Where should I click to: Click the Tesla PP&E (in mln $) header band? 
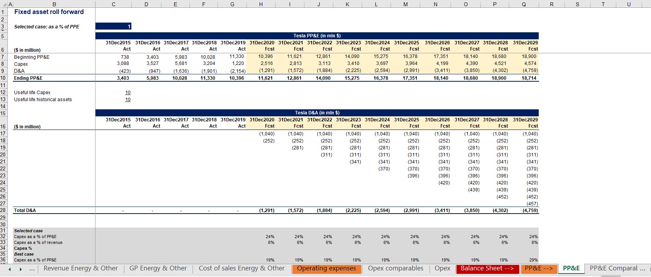click(x=317, y=35)
